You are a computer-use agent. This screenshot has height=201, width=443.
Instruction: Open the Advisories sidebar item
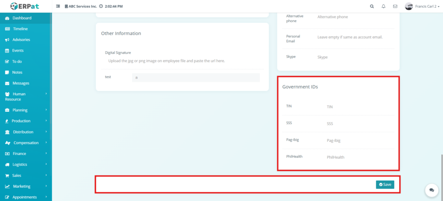[x=21, y=40]
